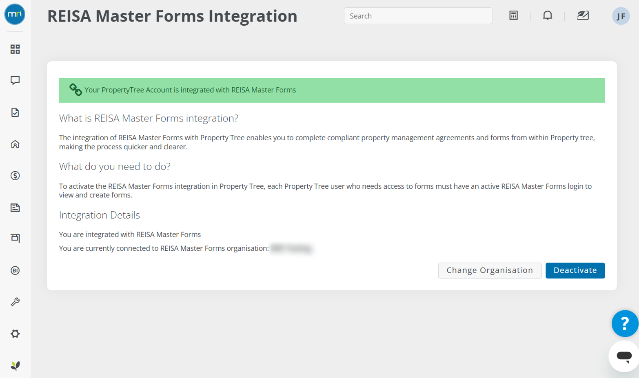Open the document checkmark tasks icon
The height and width of the screenshot is (378, 639).
coord(15,113)
